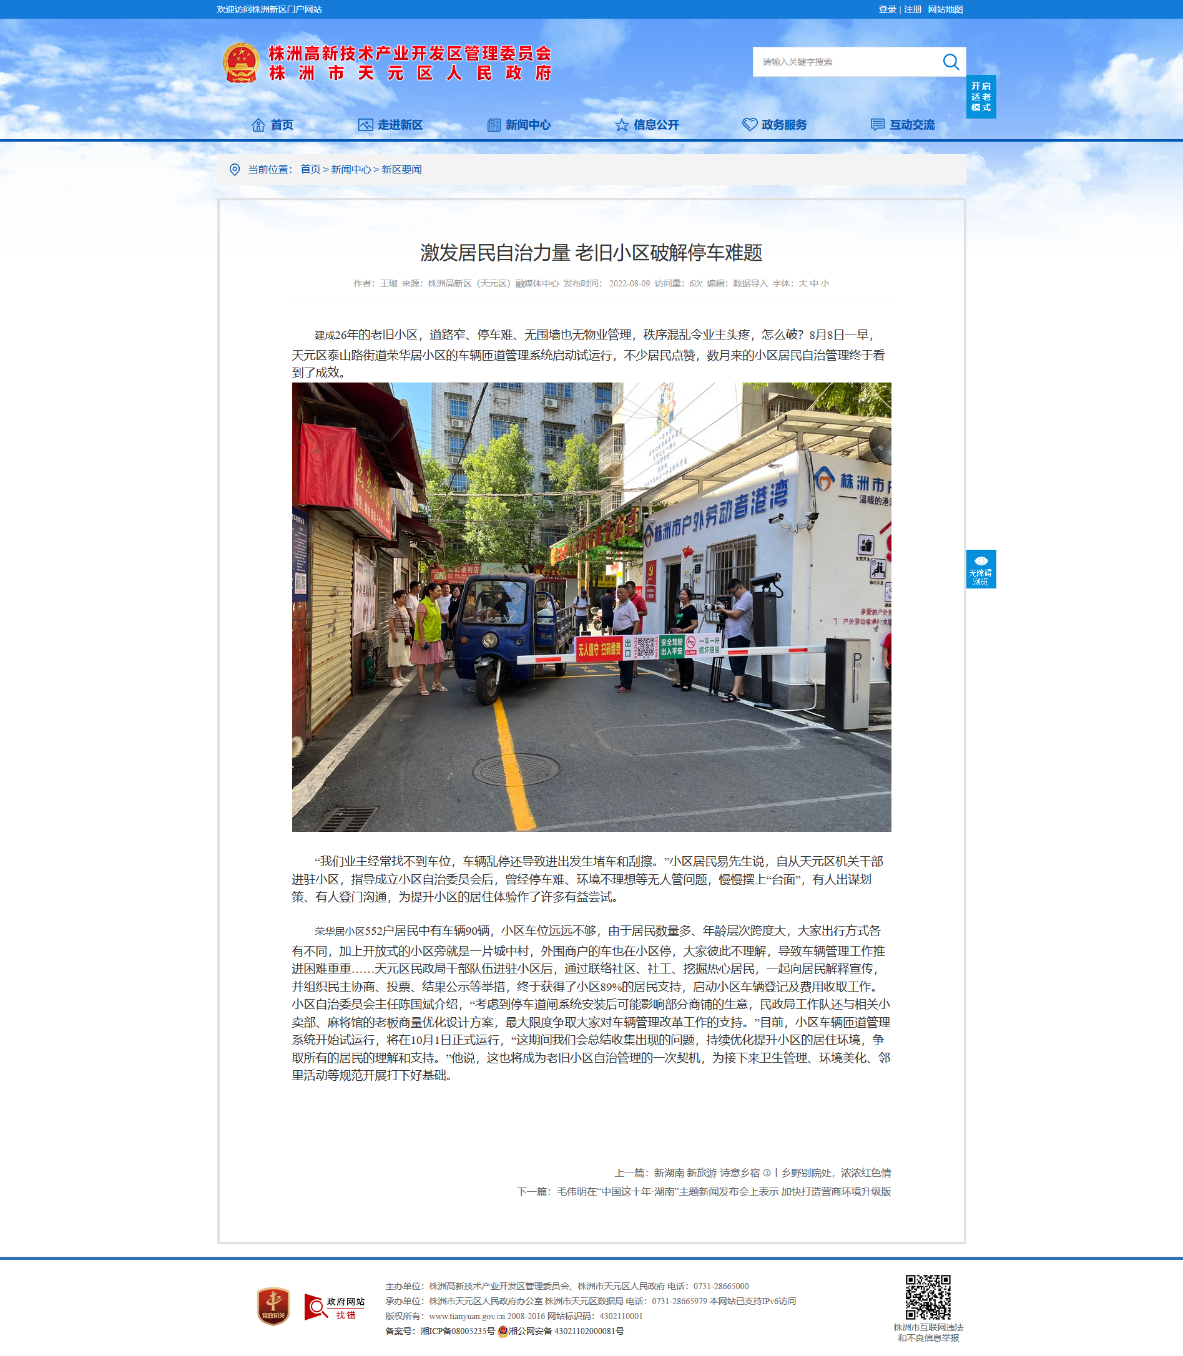Set font size to 大
The height and width of the screenshot is (1356, 1183).
[x=802, y=283]
